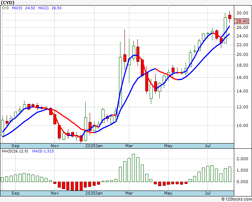Image resolution: width=252 pixels, height=202 pixels.
Task: Click the tallest green MACD bar in March
Action: pyautogui.click(x=133, y=168)
